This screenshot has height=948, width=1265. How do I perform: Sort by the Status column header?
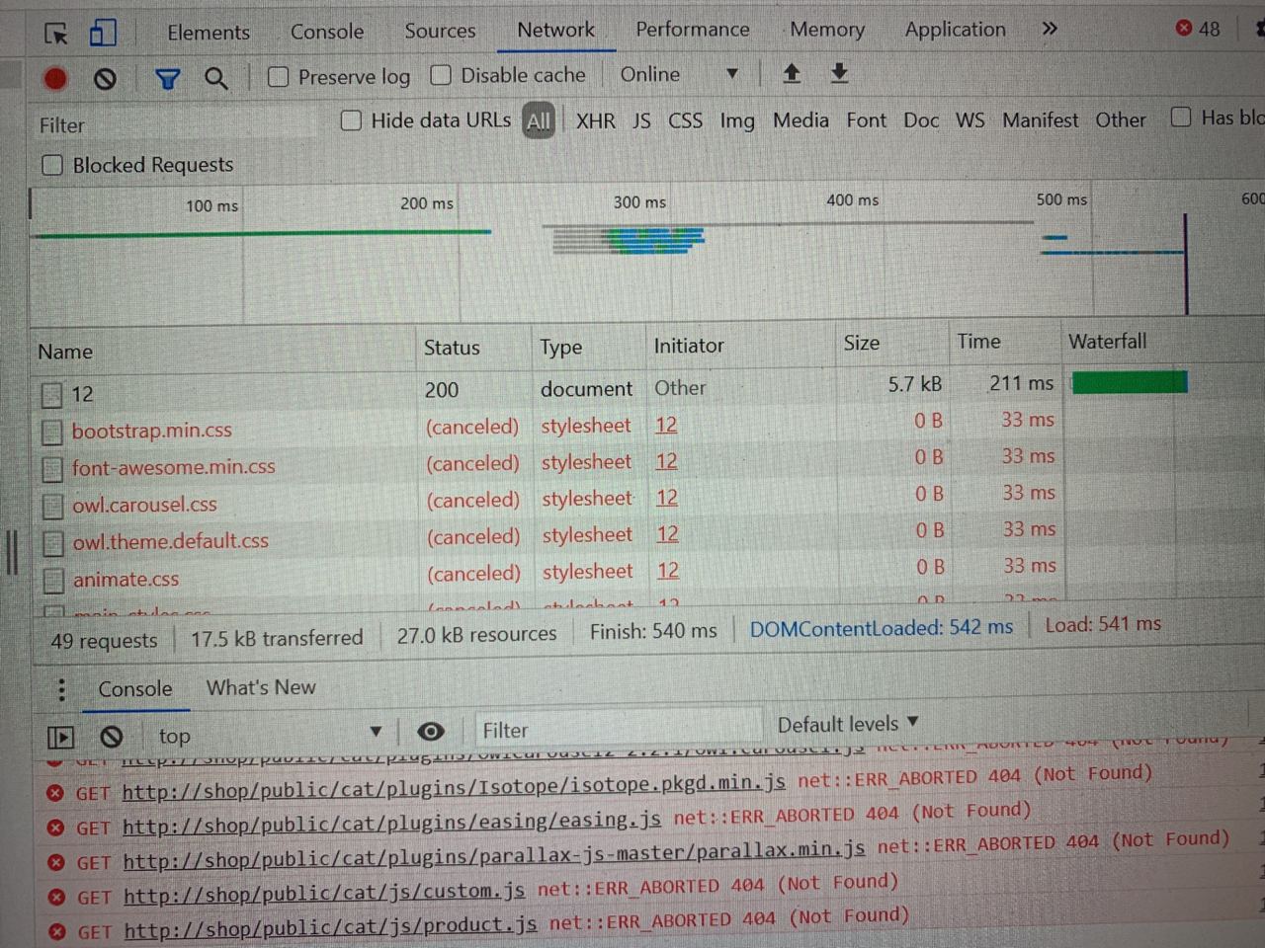452,348
